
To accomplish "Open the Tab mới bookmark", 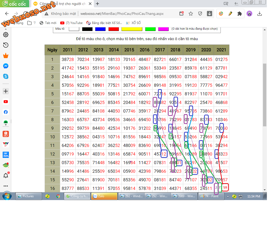I will pyautogui.click(x=48, y=23).
